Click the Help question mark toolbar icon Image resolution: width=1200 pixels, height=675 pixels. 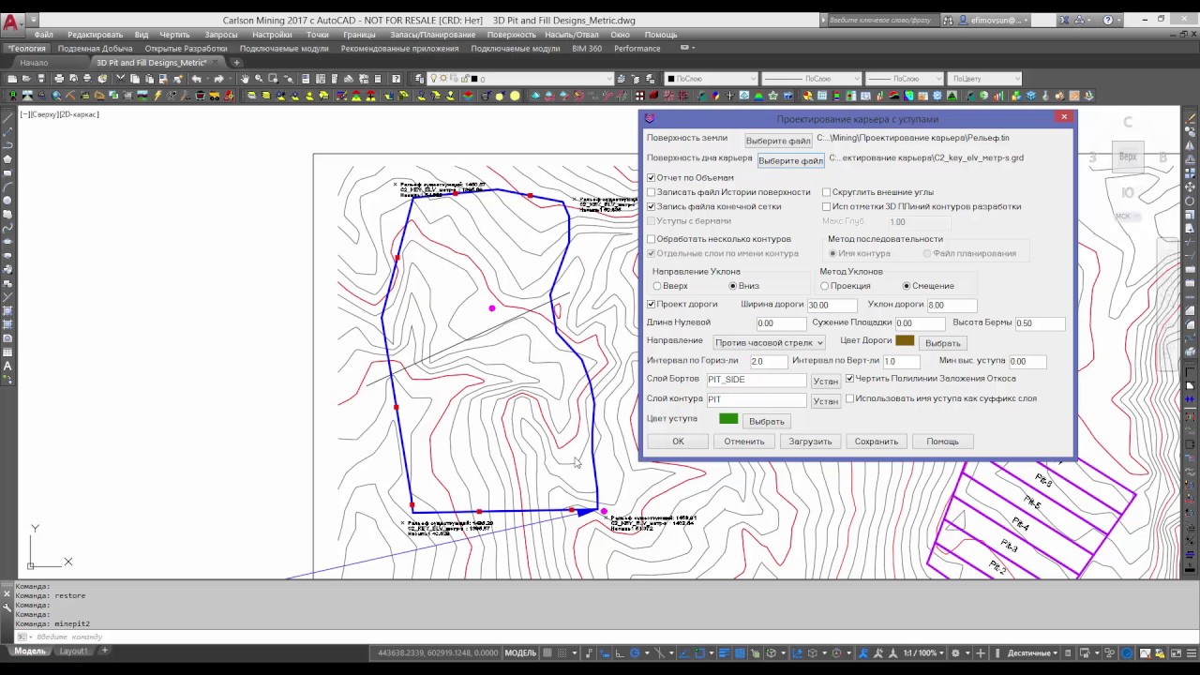click(x=397, y=79)
